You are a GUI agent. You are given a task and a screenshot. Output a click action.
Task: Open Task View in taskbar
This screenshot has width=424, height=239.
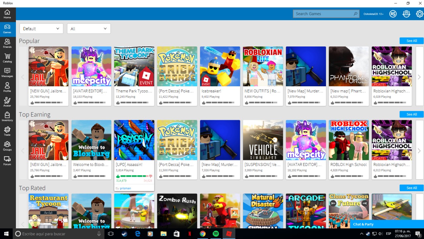point(111,234)
